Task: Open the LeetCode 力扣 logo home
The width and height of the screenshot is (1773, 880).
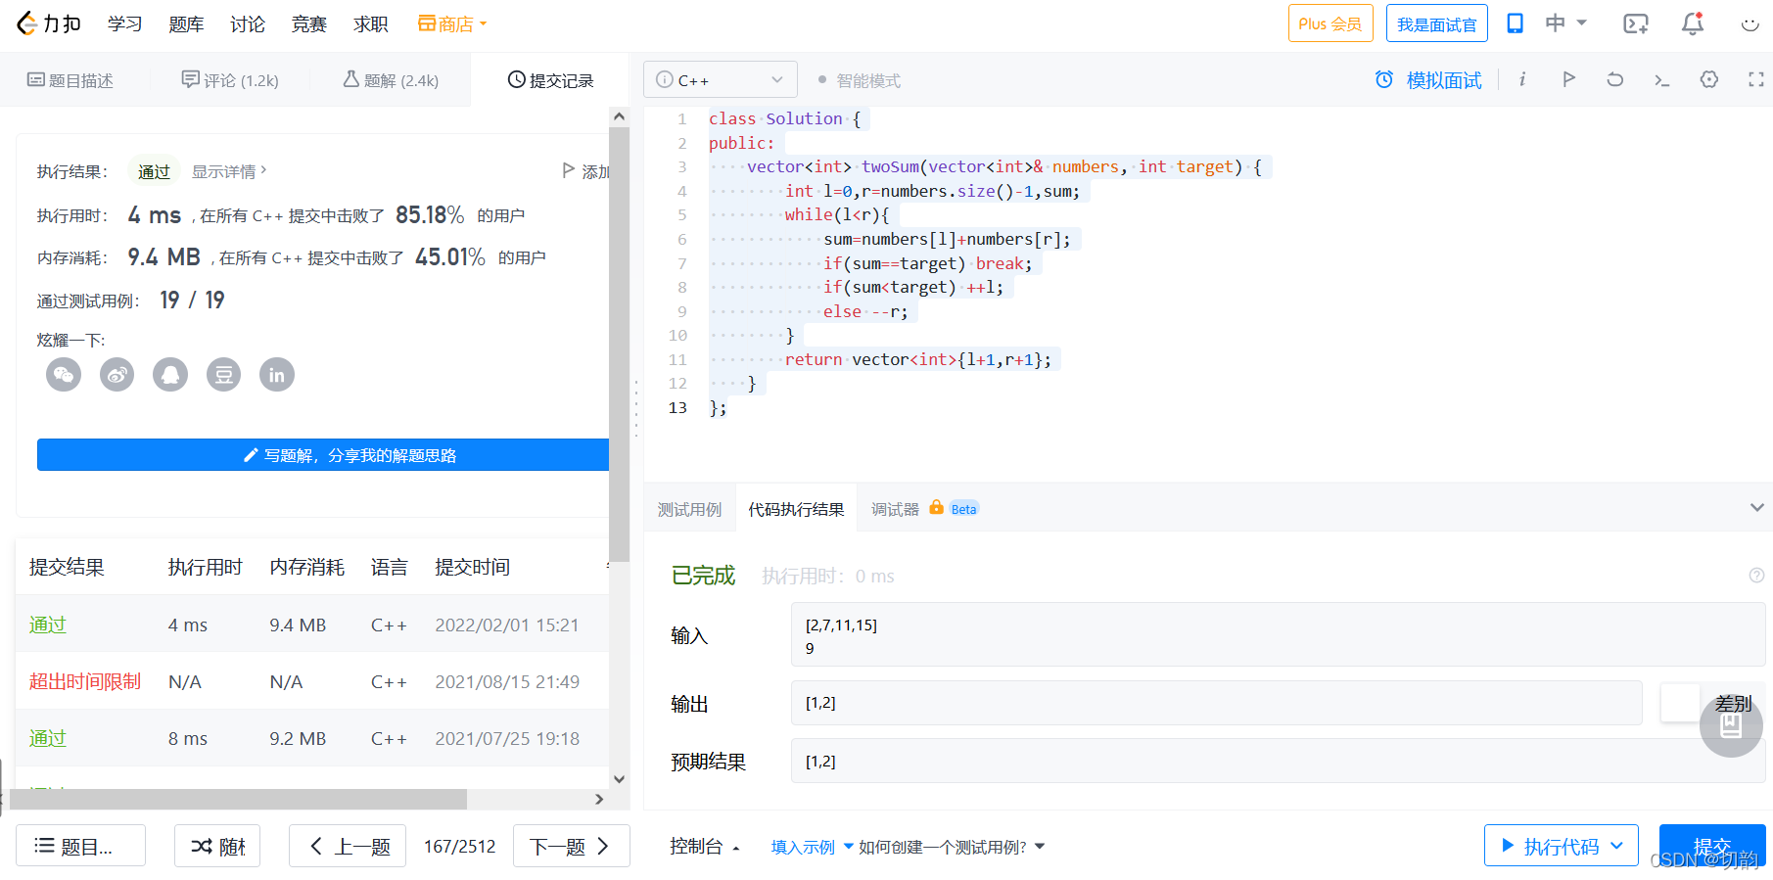Action: tap(48, 23)
